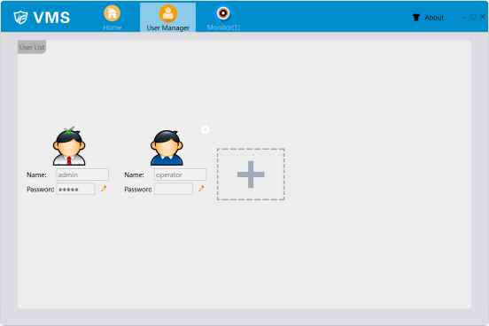Add a new user
The height and width of the screenshot is (326, 489).
coord(251,175)
